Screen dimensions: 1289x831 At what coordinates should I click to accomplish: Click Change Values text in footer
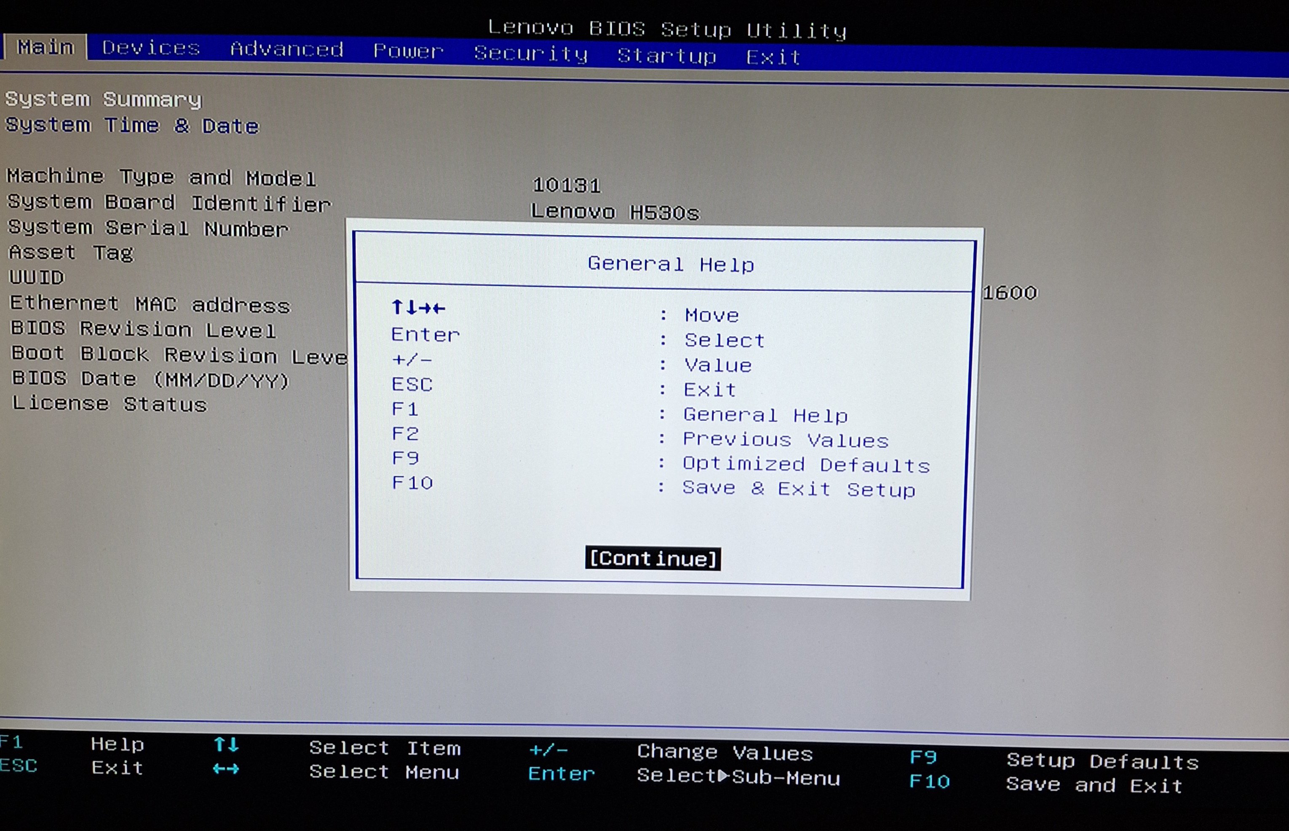coord(725,752)
